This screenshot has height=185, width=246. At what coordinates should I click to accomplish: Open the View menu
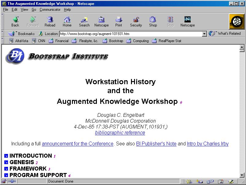(25, 10)
